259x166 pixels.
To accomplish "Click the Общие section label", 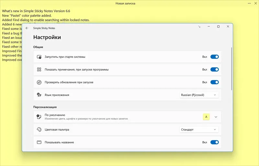I will click(x=38, y=47).
